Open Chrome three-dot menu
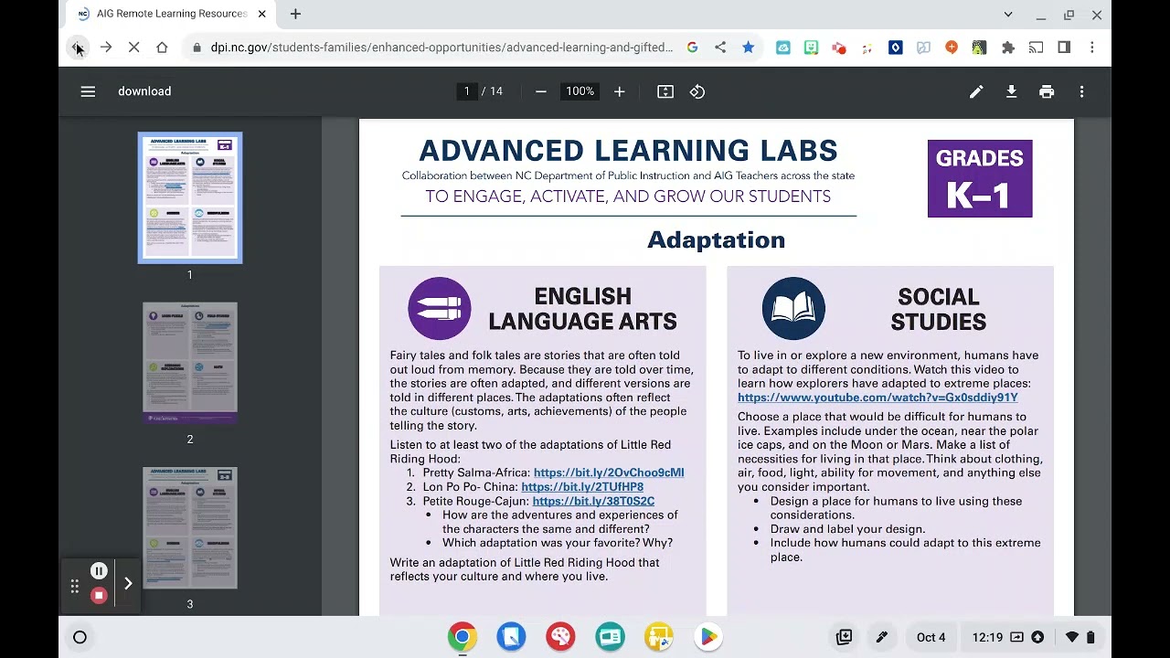Screen dimensions: 1170x658 (1091, 48)
